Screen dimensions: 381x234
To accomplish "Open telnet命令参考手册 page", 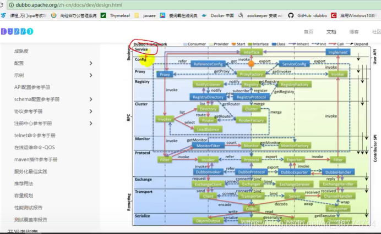I will pos(35,135).
